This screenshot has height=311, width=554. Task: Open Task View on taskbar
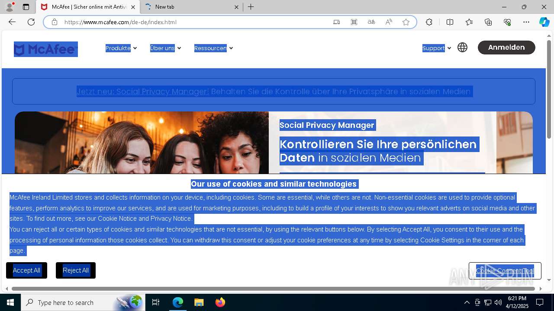click(156, 302)
